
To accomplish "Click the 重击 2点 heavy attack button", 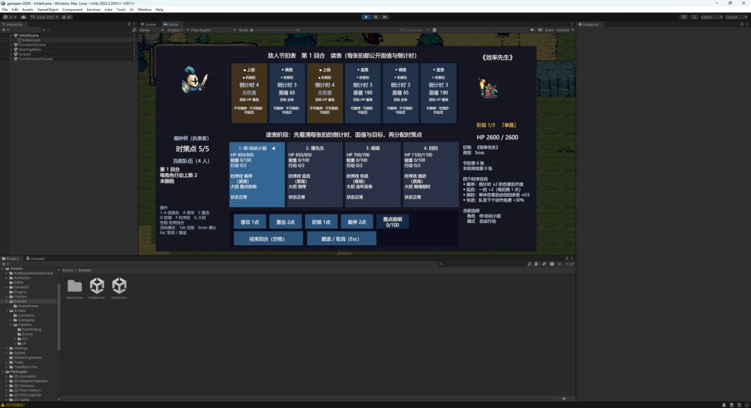I will [x=286, y=222].
